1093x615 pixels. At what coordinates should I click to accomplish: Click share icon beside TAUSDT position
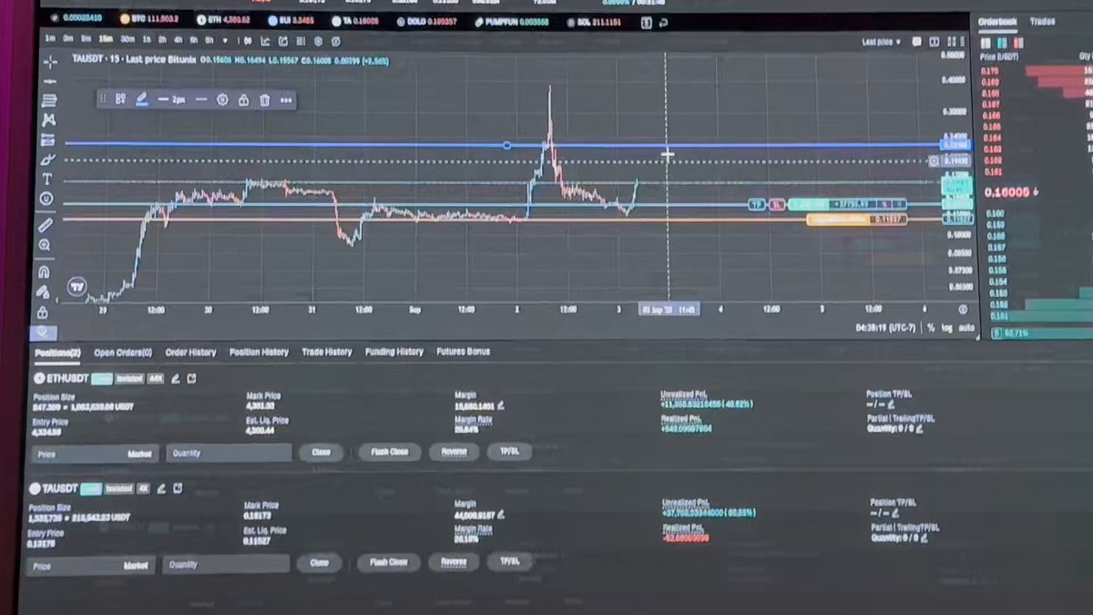(178, 488)
